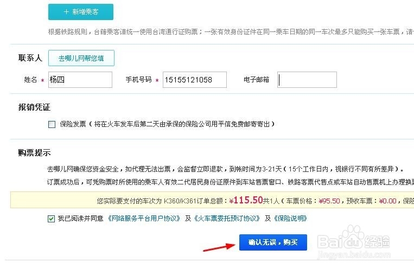414x269 pixels.
Task: Click the 联系人 section heading
Action: point(30,58)
